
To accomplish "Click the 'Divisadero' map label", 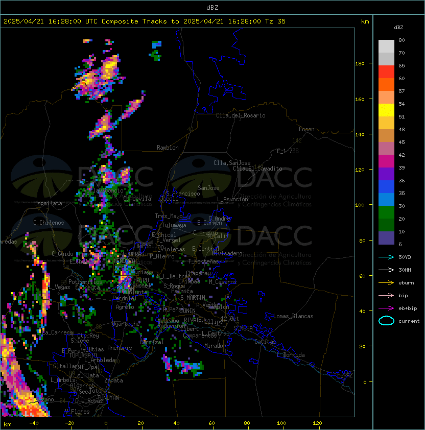I will coord(227,253).
